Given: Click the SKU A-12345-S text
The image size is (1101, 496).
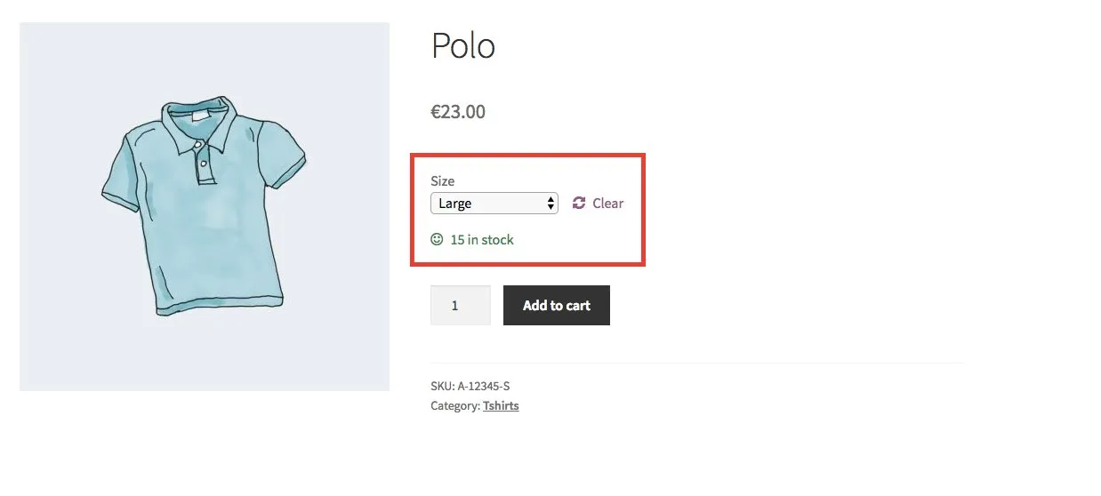Looking at the screenshot, I should (470, 386).
